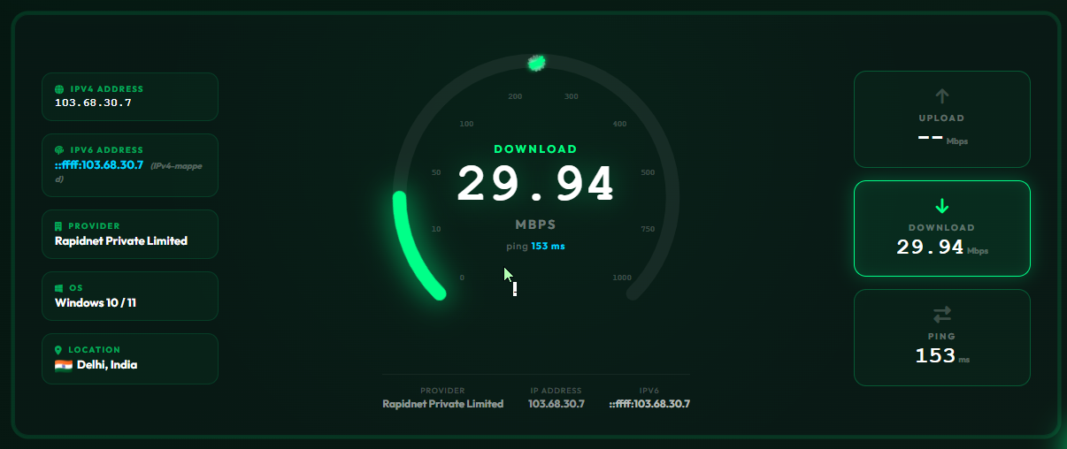Viewport: 1067px width, 449px height.
Task: Click the 0 mark on the gauge
Action: 462,278
